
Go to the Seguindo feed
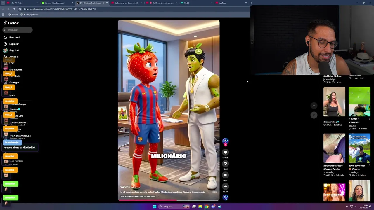point(12,50)
